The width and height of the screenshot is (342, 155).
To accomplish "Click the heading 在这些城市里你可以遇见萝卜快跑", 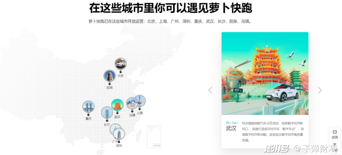I will (x=171, y=8).
